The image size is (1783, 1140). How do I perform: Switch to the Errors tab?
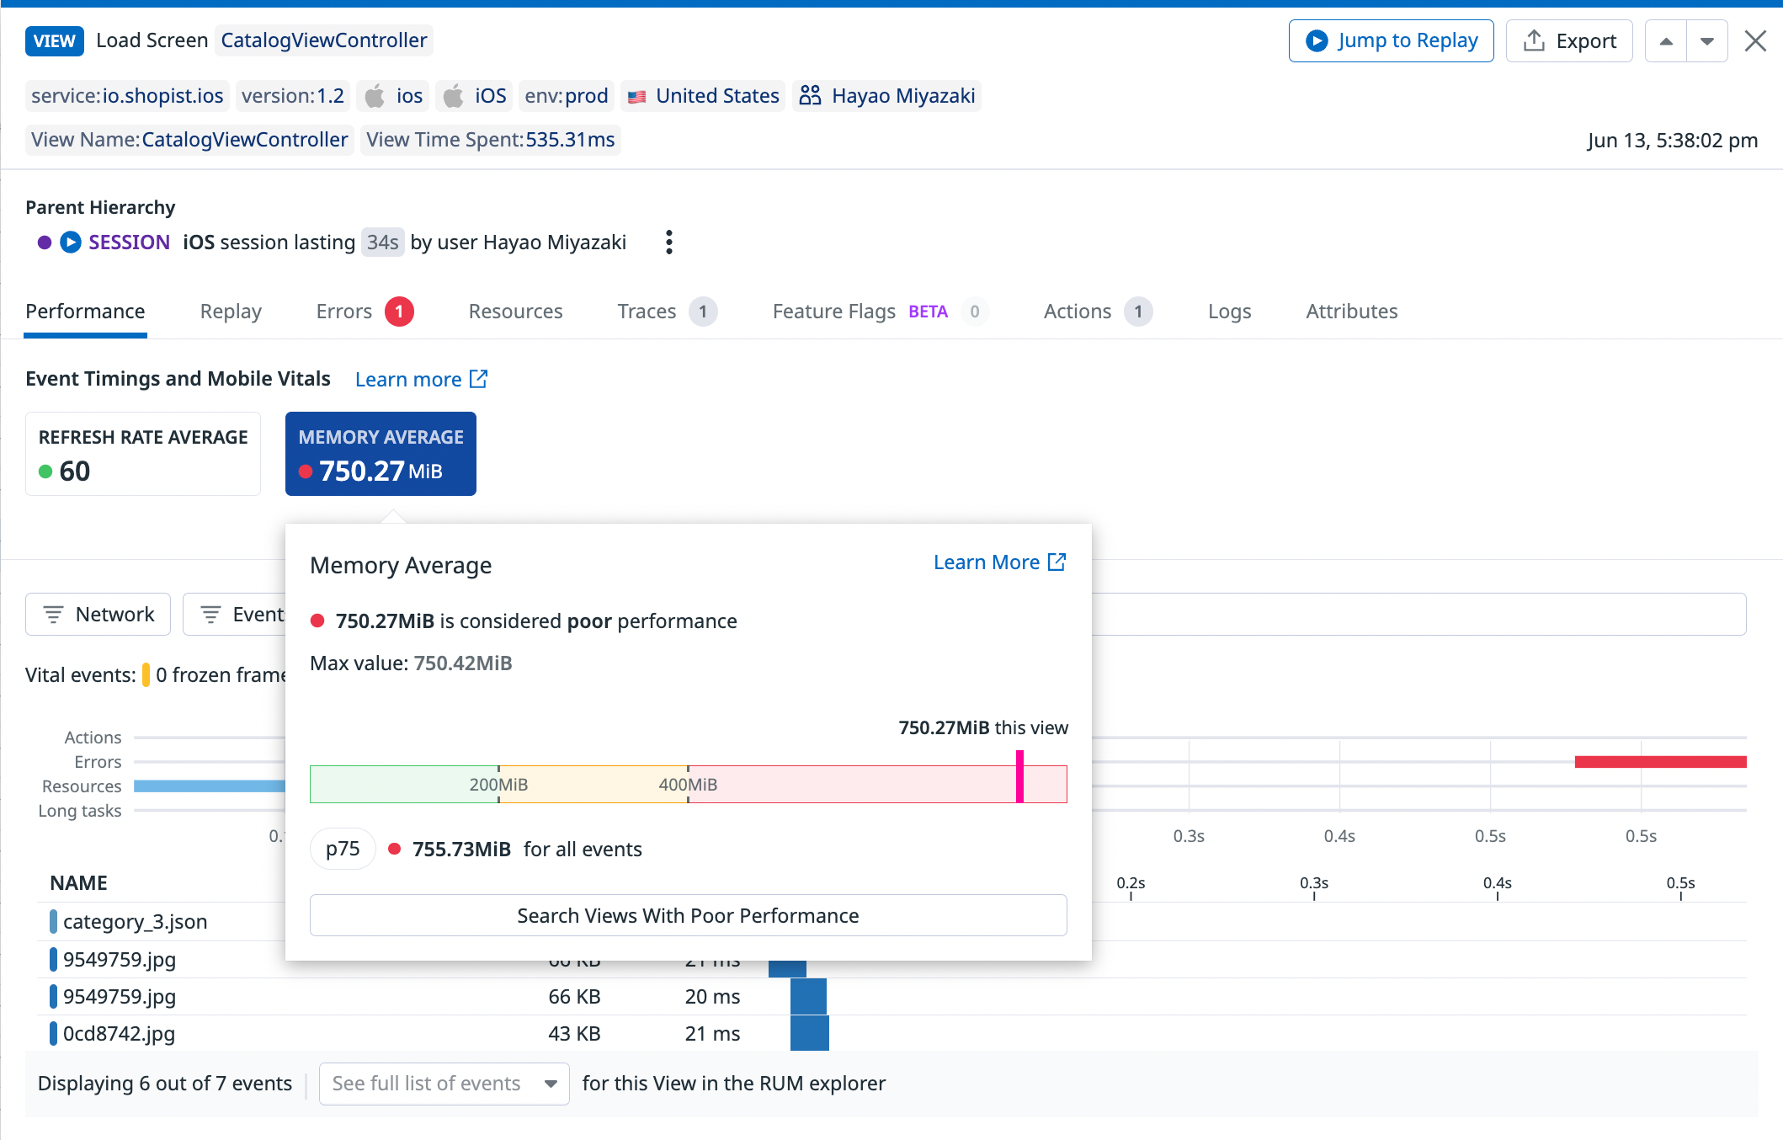pyautogui.click(x=343, y=311)
